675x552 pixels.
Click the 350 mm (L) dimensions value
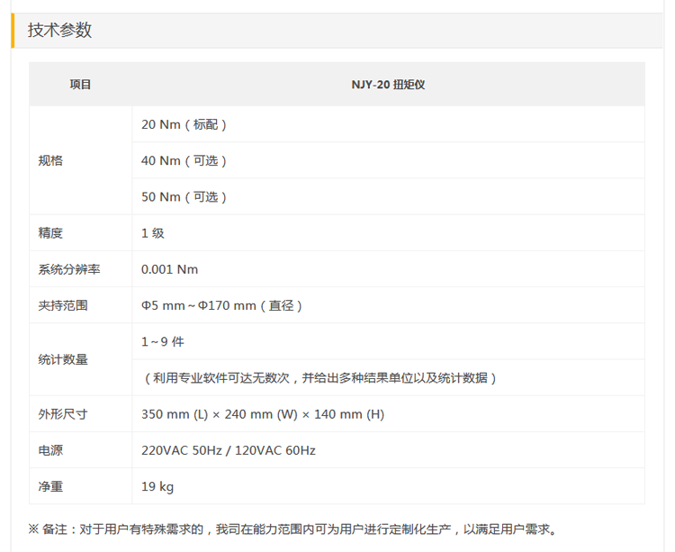(x=262, y=414)
